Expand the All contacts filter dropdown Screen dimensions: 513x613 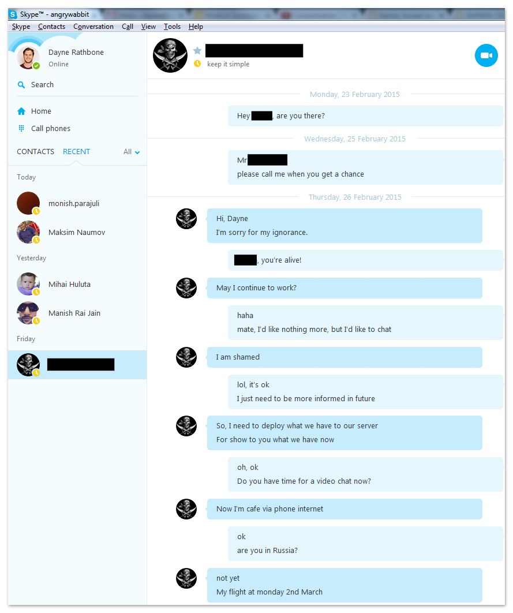tap(132, 152)
